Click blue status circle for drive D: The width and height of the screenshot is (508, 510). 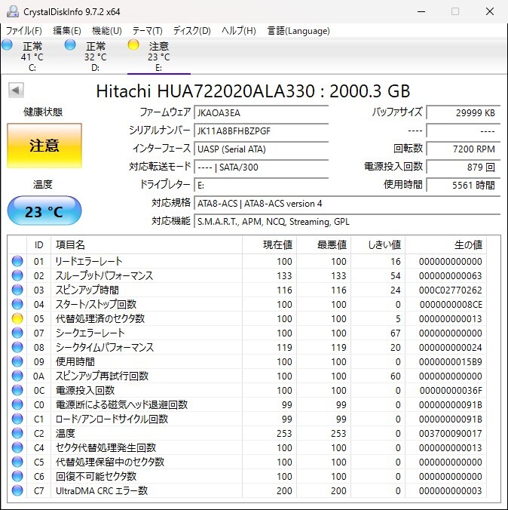tap(70, 45)
